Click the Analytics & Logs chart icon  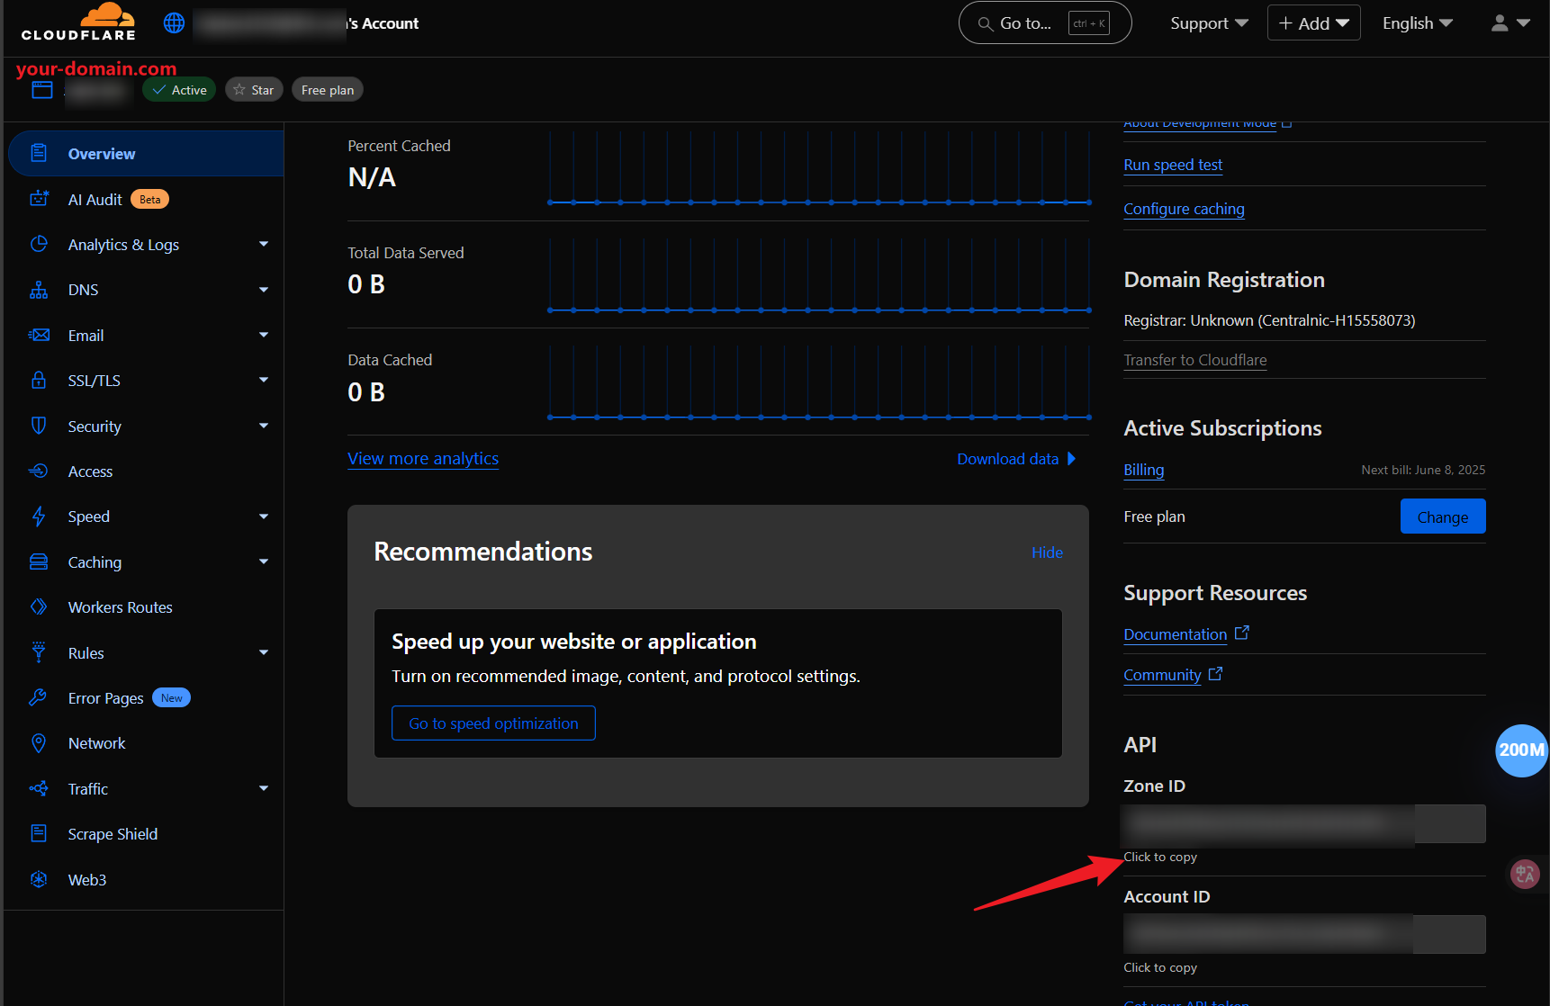click(x=39, y=244)
